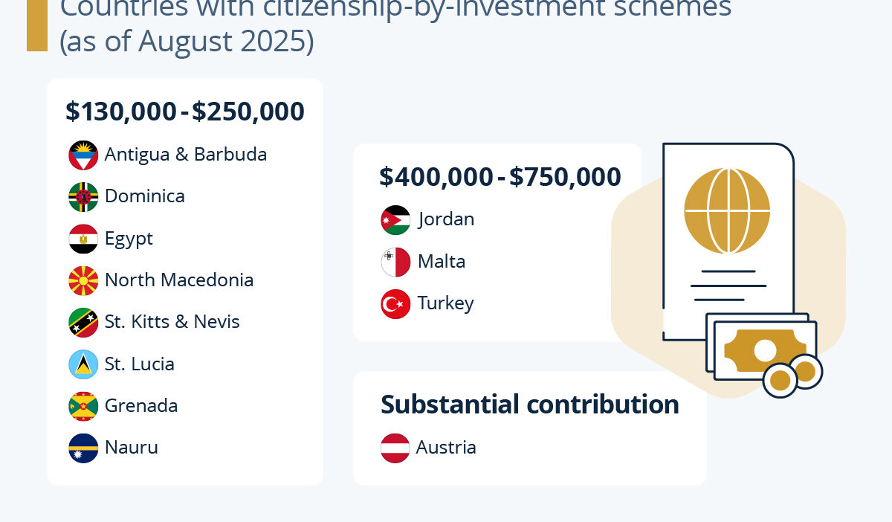Click the Dominica flag icon
The height and width of the screenshot is (522, 892).
[83, 197]
